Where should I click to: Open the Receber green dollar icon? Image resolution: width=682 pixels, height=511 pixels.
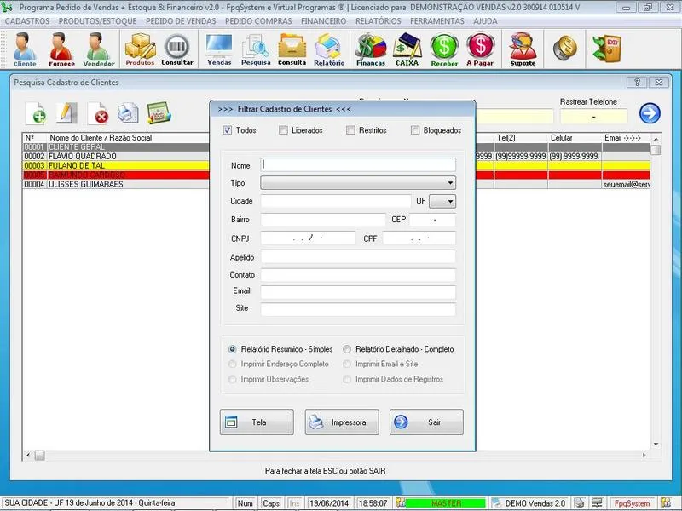tap(444, 49)
